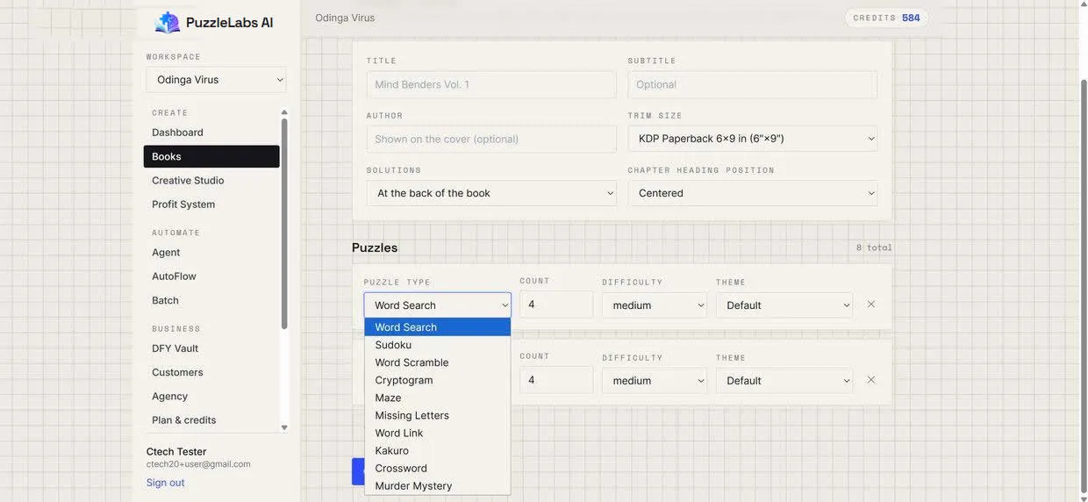
Task: Open Agent under Automate
Action: [x=211, y=253]
